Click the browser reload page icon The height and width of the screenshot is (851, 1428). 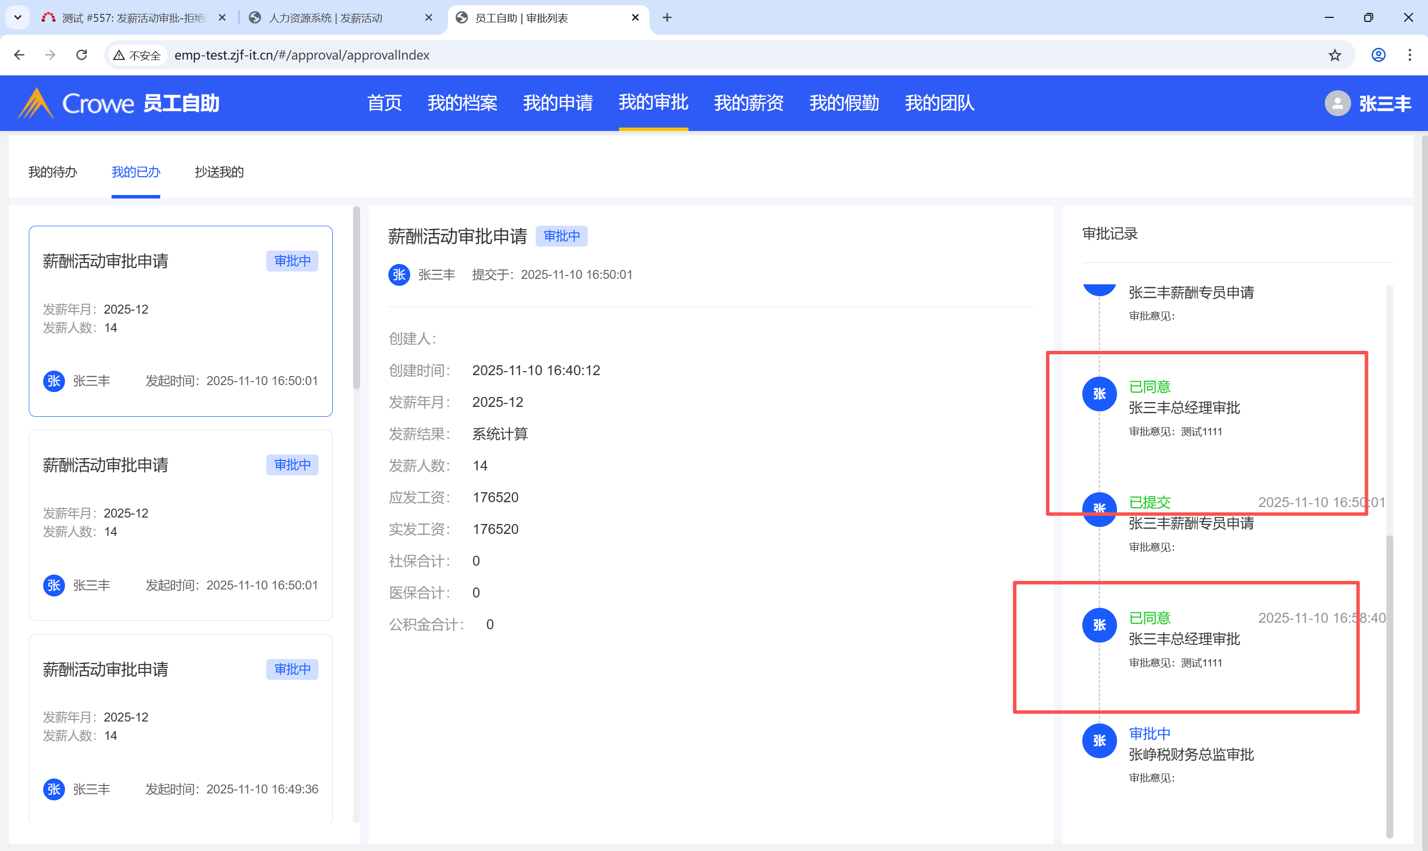point(81,55)
